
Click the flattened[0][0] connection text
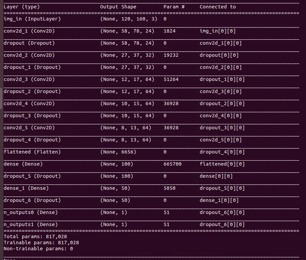pos(222,164)
